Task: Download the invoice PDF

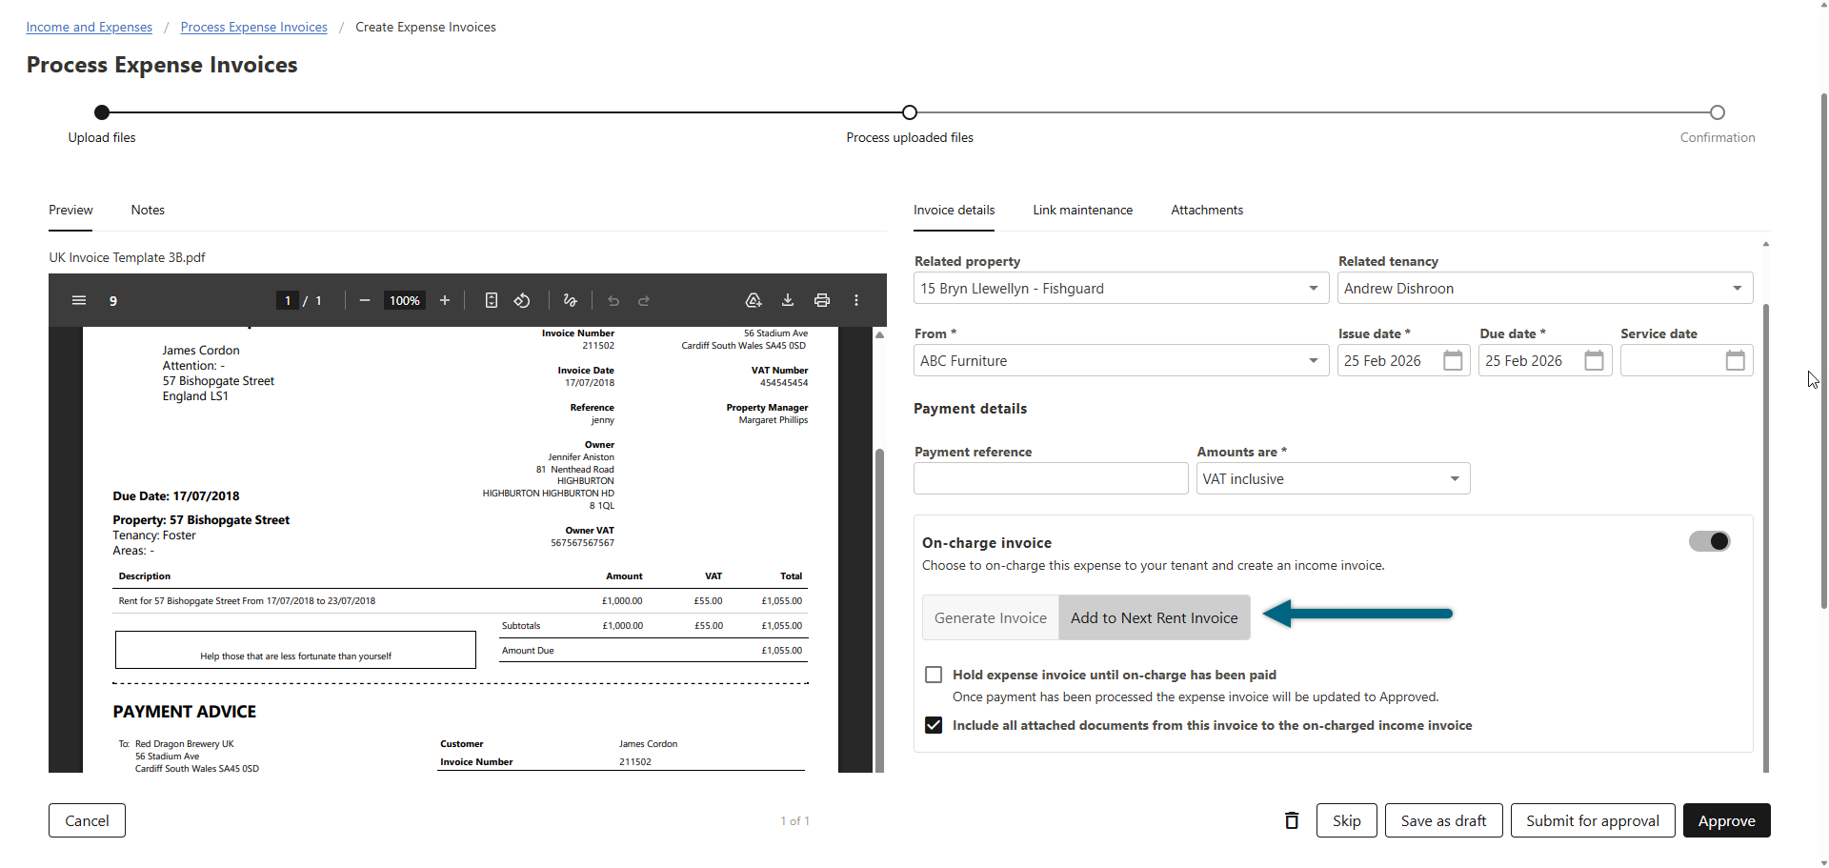Action: point(788,300)
